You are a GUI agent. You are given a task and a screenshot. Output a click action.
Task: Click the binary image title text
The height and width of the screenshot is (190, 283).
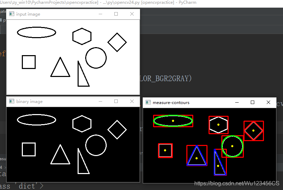29,102
